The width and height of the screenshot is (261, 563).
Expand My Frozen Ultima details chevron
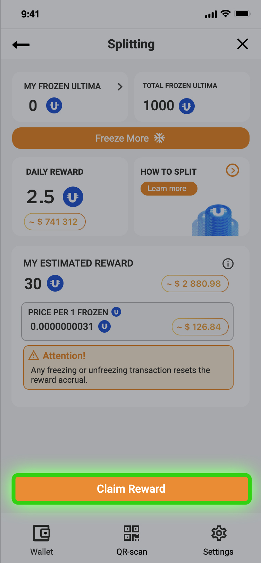[x=120, y=87]
